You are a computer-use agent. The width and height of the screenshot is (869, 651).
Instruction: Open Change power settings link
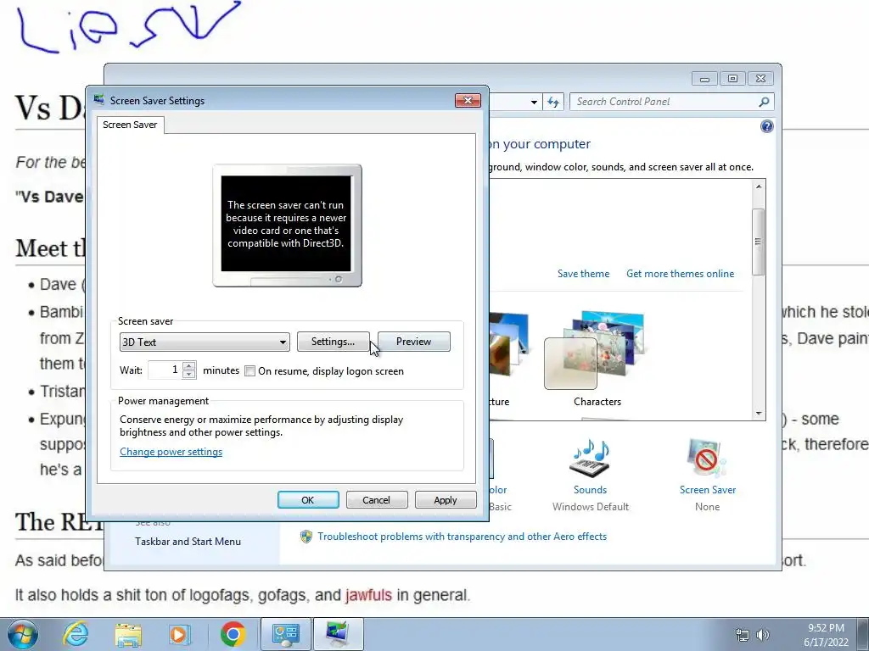[171, 452]
